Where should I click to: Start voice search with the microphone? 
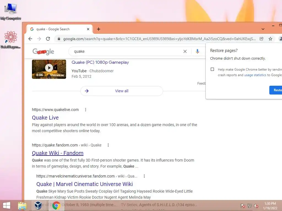point(197,51)
